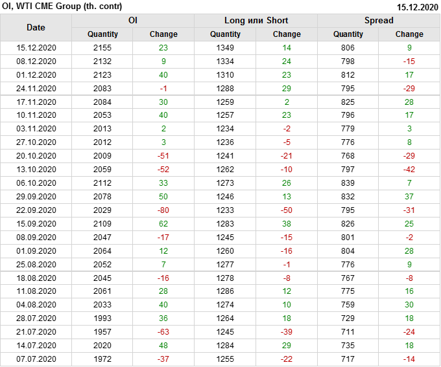Select the Spread group header

[379, 20]
